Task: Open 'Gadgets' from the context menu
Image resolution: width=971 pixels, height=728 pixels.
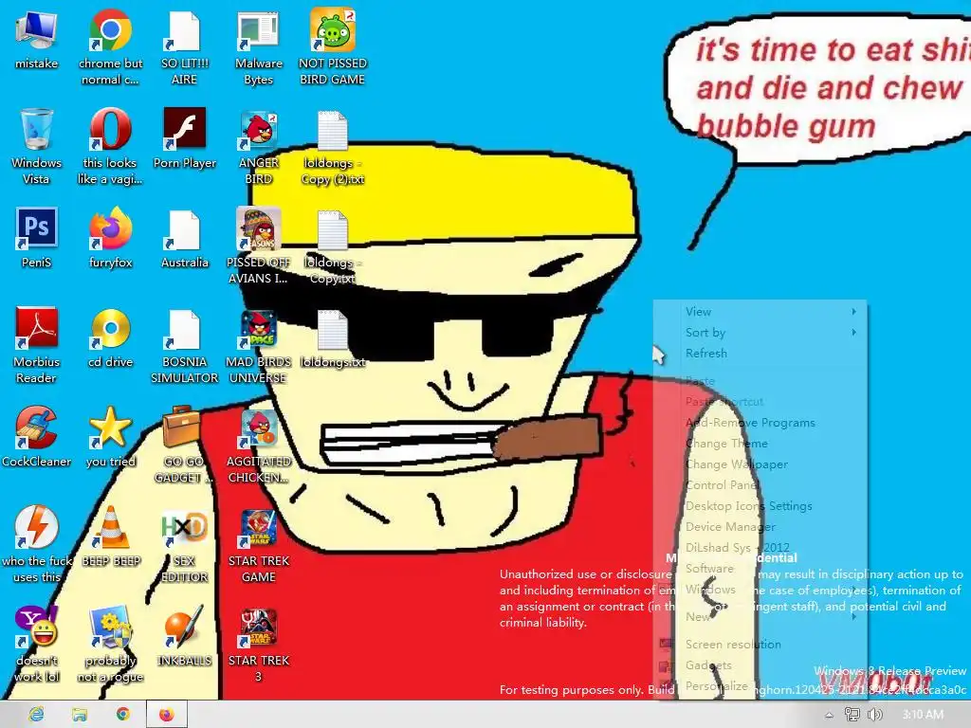Action: click(x=708, y=664)
